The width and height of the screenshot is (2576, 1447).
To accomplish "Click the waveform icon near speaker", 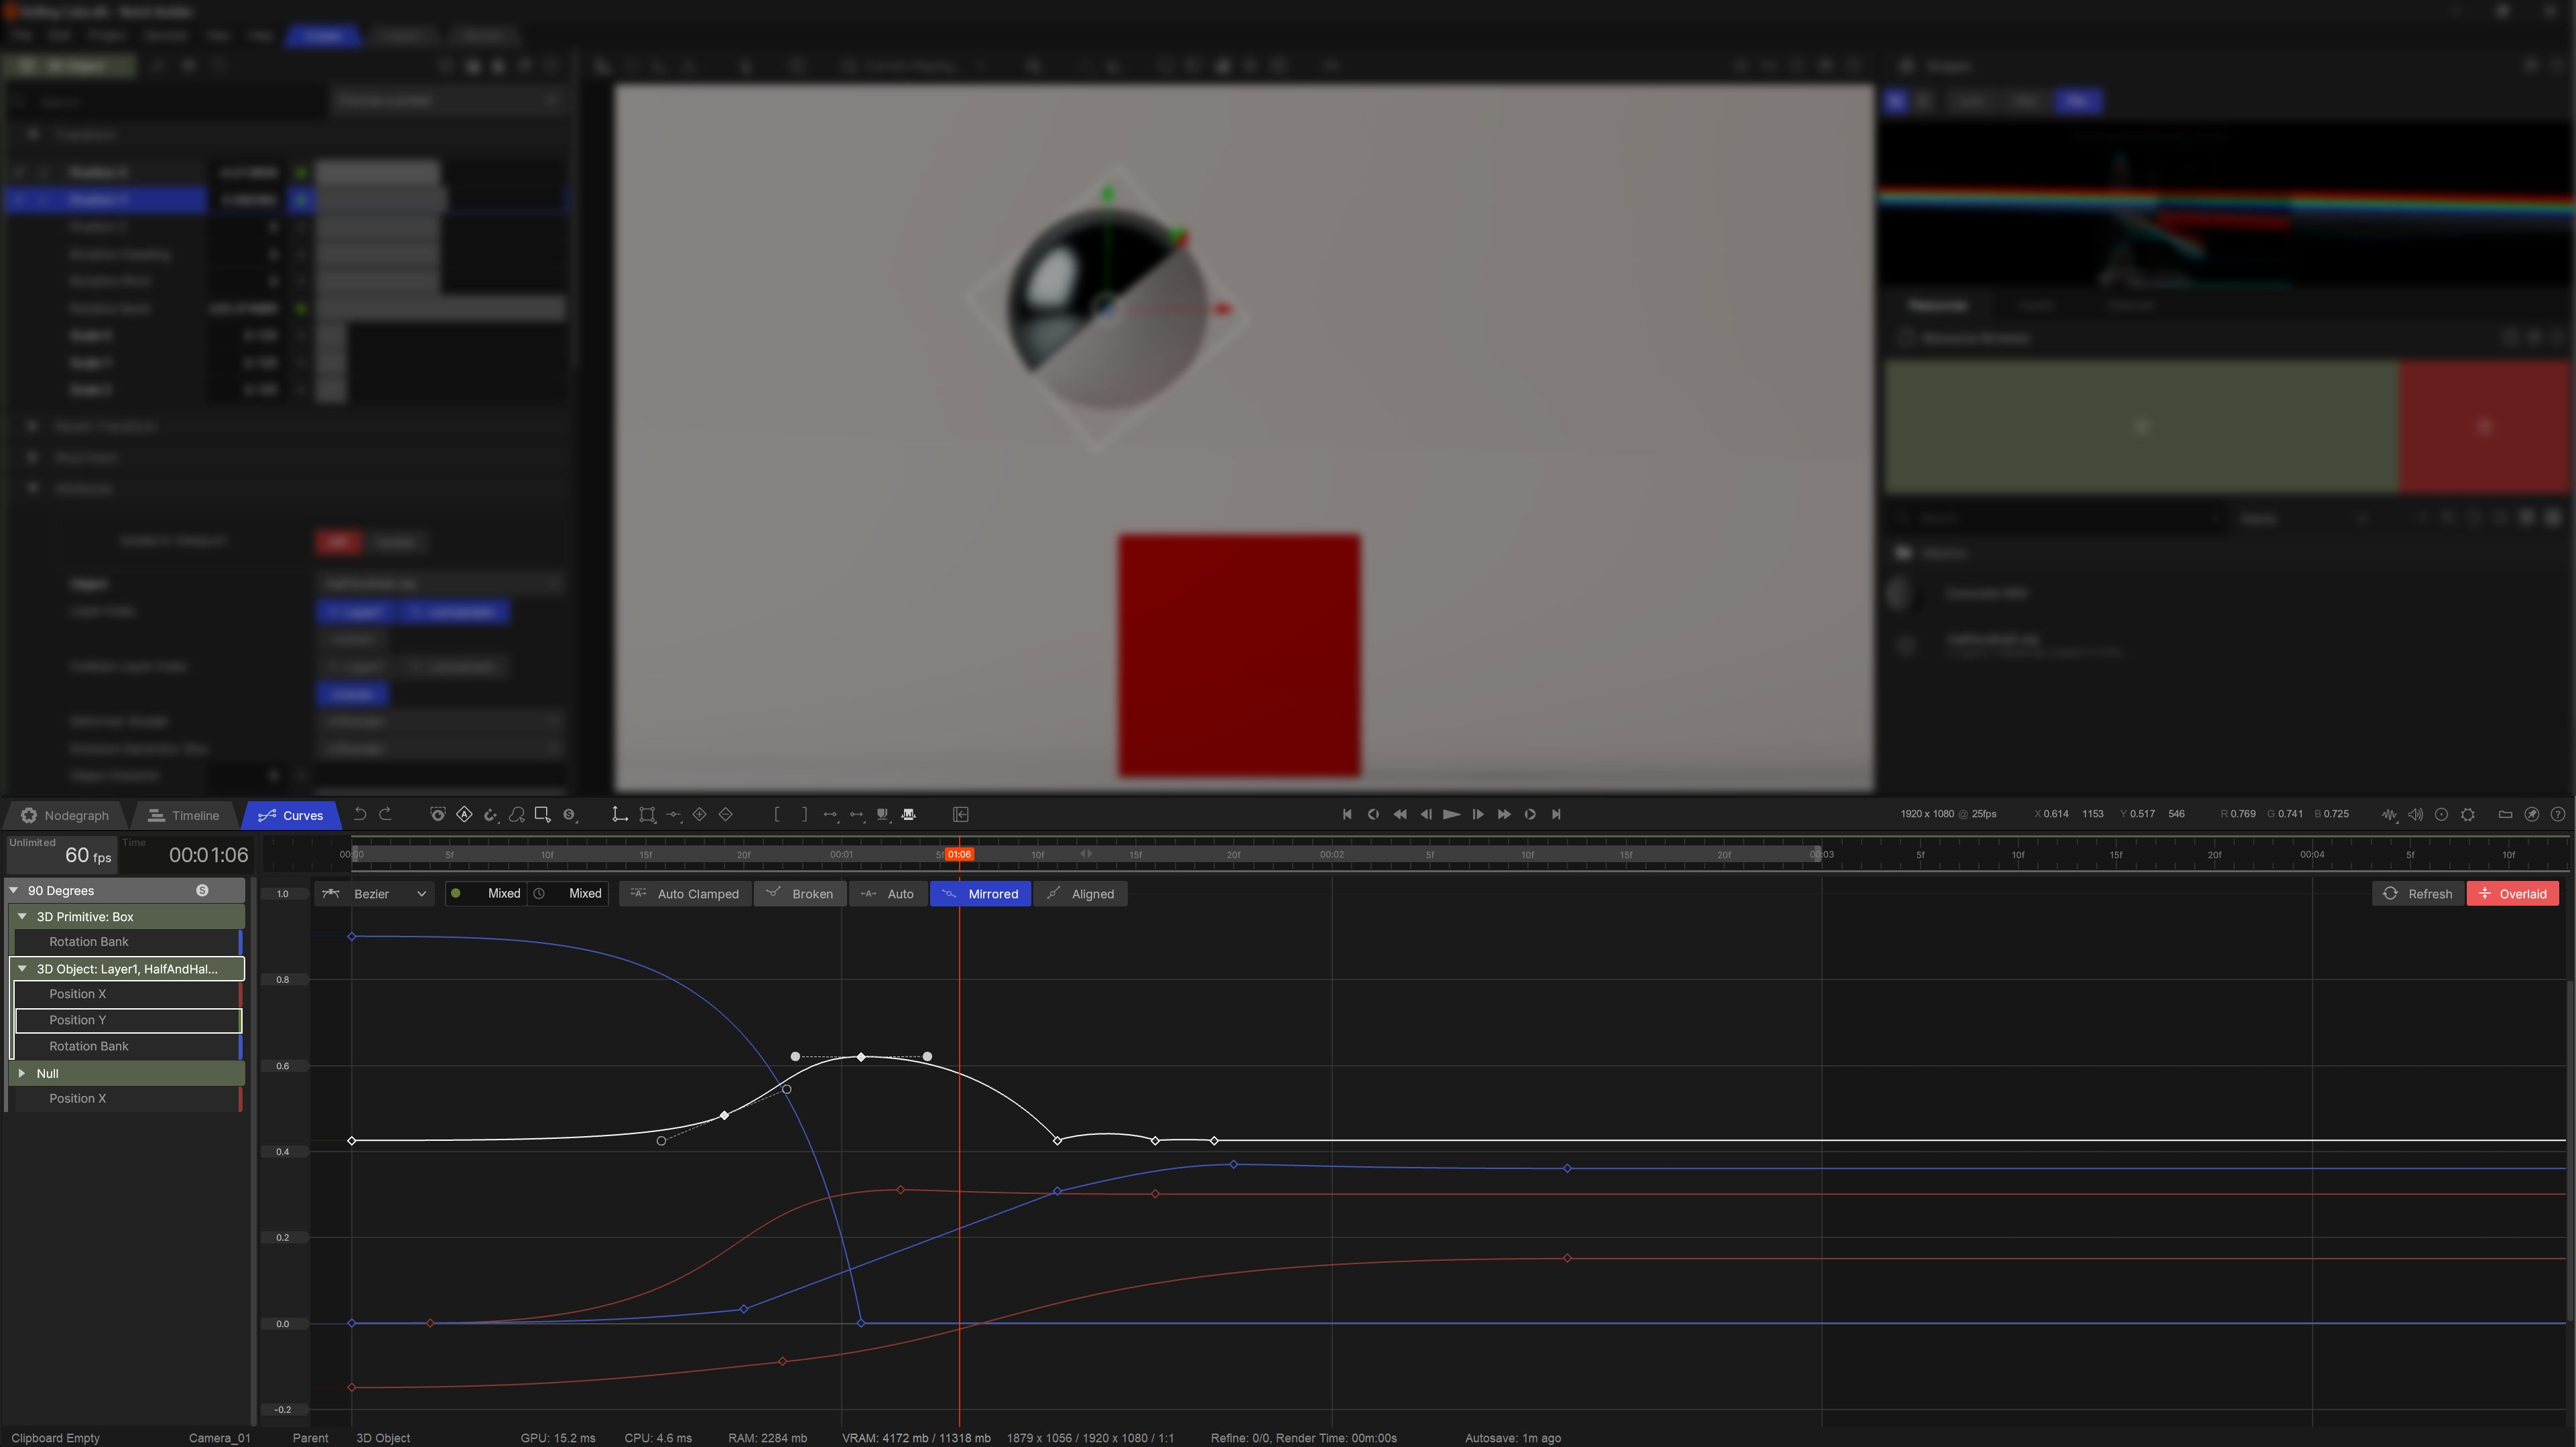I will click(x=2389, y=814).
